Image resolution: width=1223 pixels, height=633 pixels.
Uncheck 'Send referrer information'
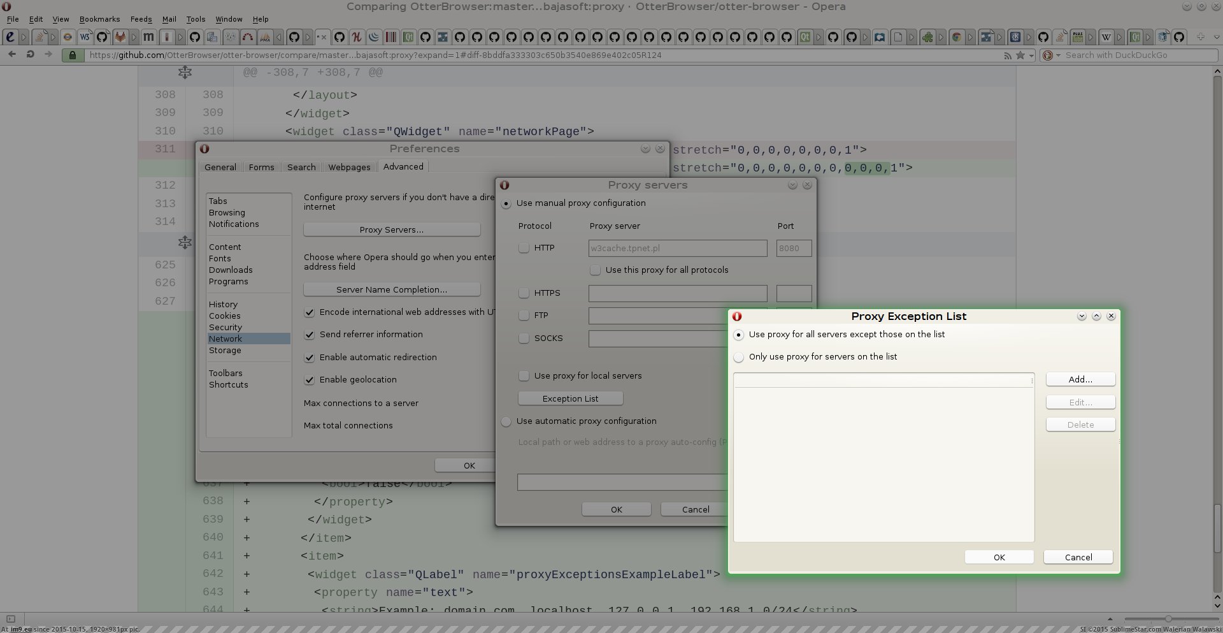[309, 335]
